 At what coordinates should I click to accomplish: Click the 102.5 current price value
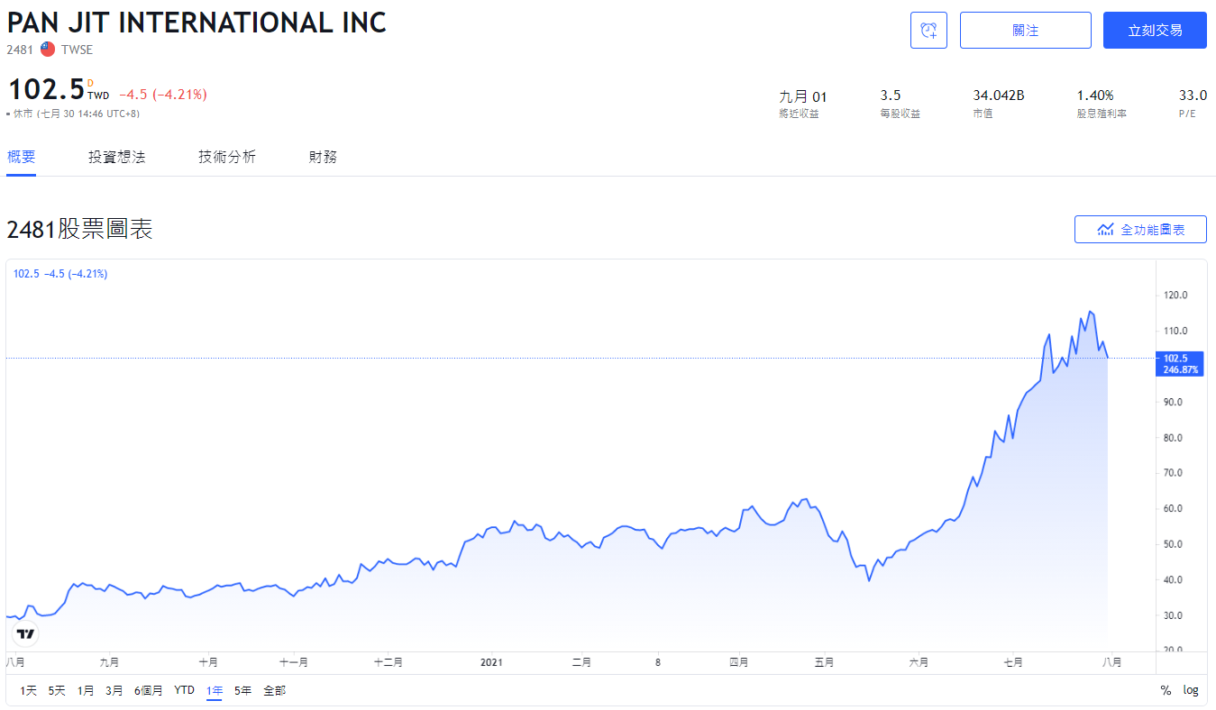[46, 90]
